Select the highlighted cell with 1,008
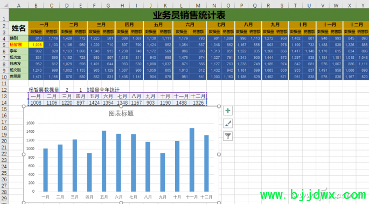Image resolution: width=369 pixels, height=204 pixels. [36, 45]
